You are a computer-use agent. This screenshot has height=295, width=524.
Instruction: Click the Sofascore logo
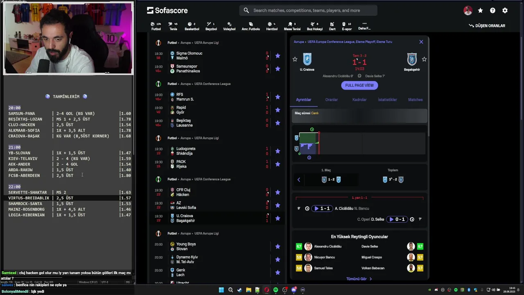point(167,10)
